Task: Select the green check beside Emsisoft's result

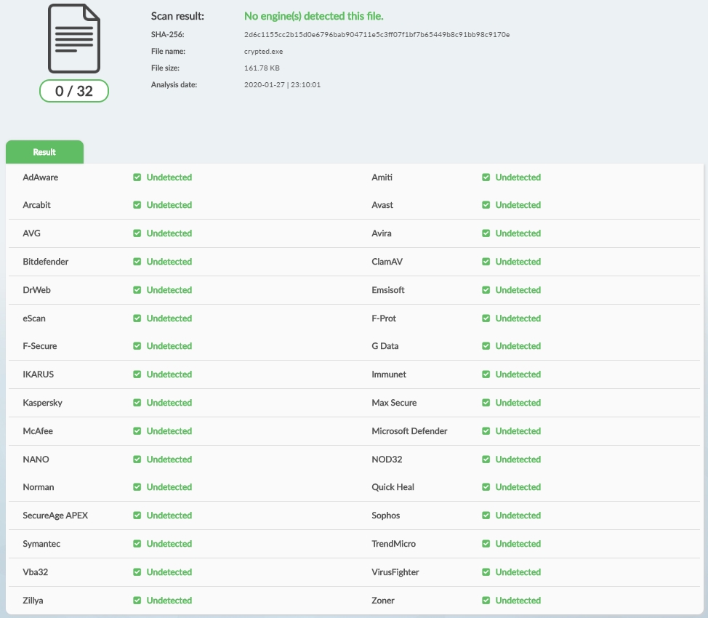Action: click(x=486, y=290)
